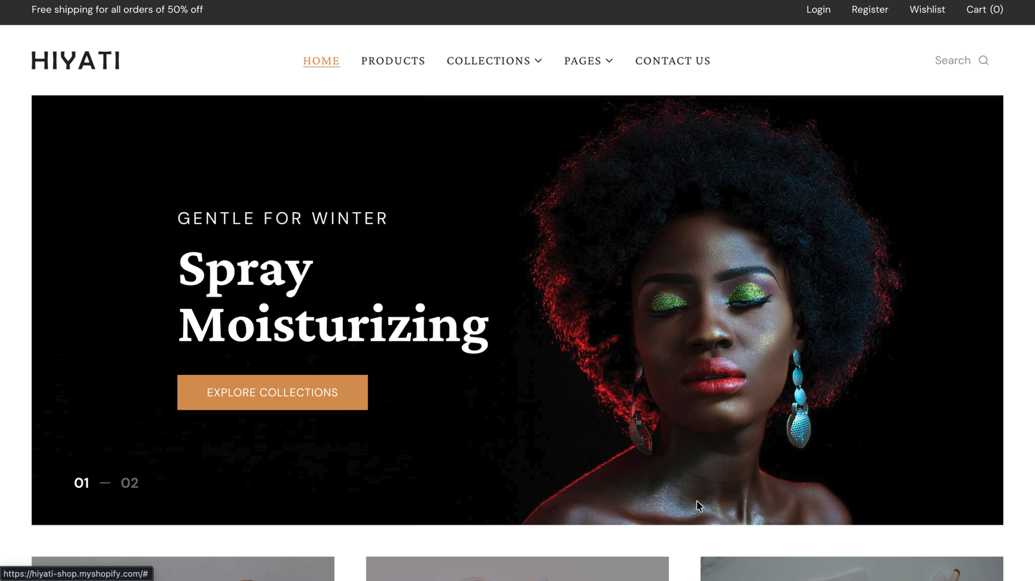Viewport: 1035px width, 581px height.
Task: Click the hero banner model image
Action: (712, 310)
